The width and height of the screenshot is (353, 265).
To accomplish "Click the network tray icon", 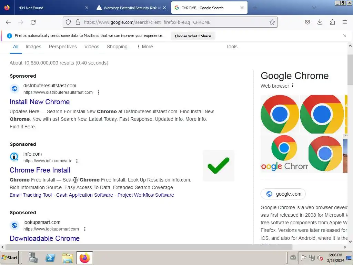I will point(312,257).
